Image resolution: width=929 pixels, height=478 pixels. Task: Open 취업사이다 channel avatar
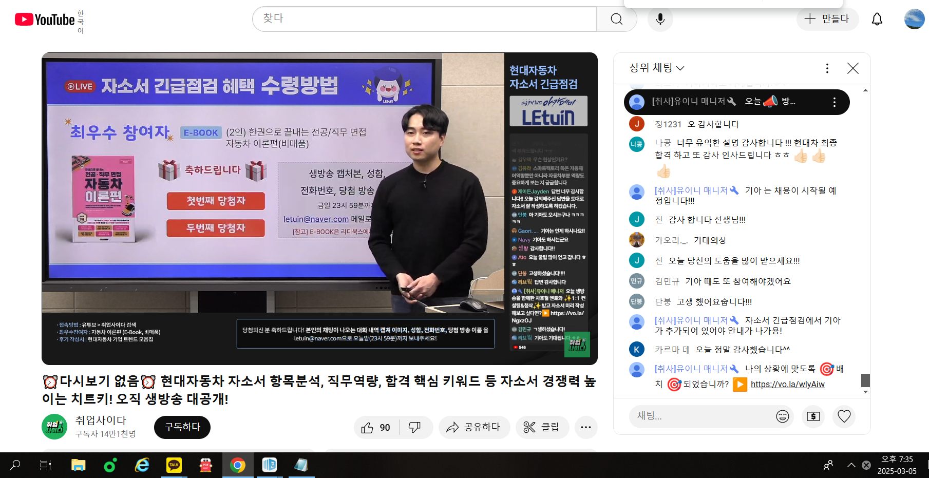54,427
